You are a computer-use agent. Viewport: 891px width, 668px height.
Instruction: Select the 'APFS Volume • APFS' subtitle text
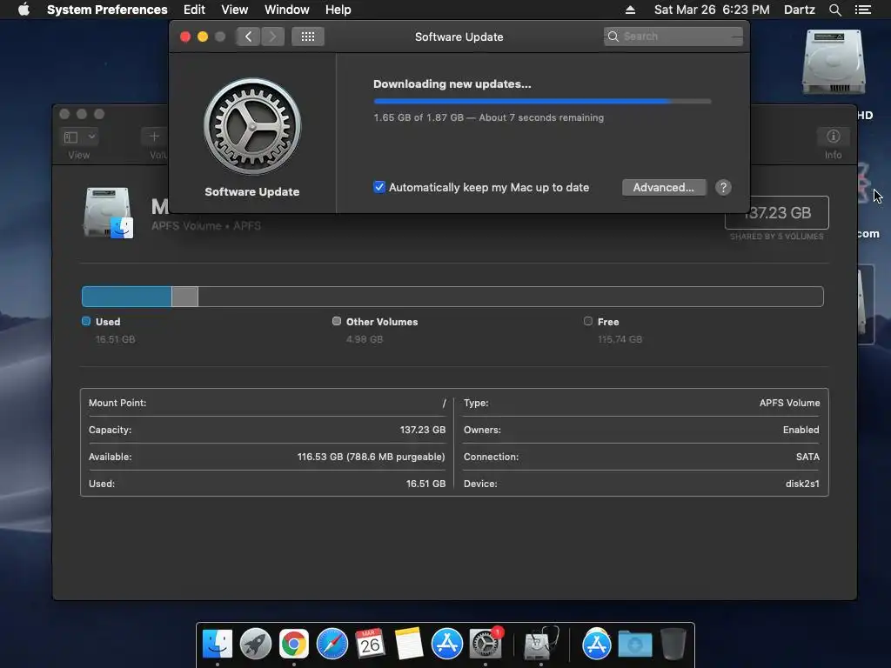(x=206, y=225)
